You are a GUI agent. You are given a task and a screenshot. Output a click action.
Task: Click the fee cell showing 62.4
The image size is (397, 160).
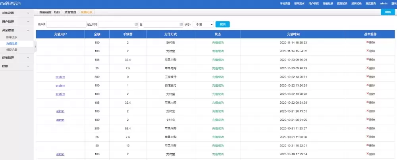click(128, 128)
